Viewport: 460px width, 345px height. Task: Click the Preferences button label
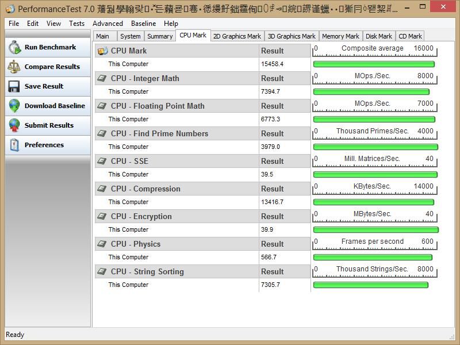(44, 145)
